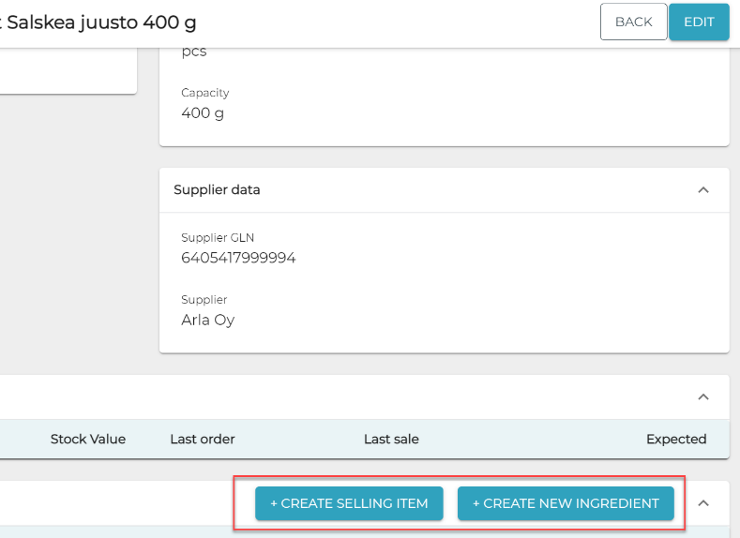Click the supplier name Arla Oy
740x538 pixels.
(x=207, y=320)
